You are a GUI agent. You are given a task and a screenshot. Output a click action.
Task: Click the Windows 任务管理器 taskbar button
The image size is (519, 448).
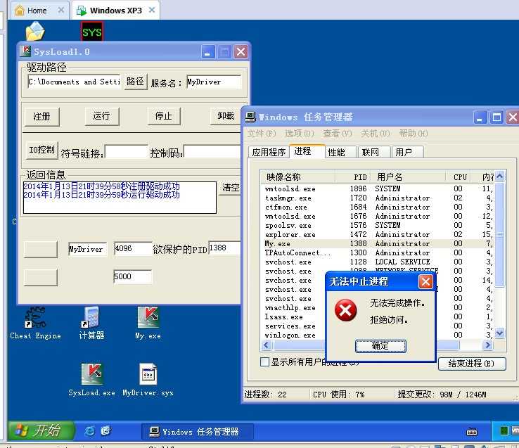pos(198,431)
